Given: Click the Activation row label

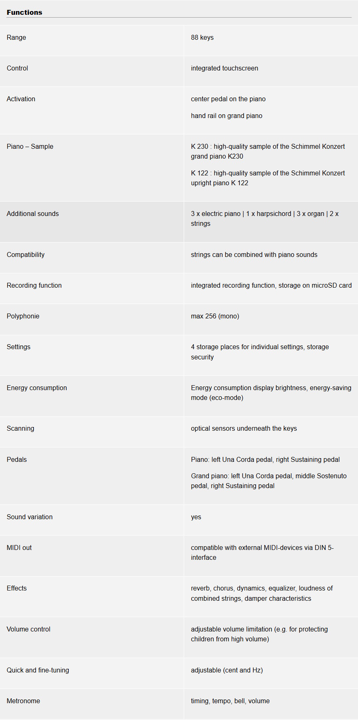Looking at the screenshot, I should (x=21, y=99).
